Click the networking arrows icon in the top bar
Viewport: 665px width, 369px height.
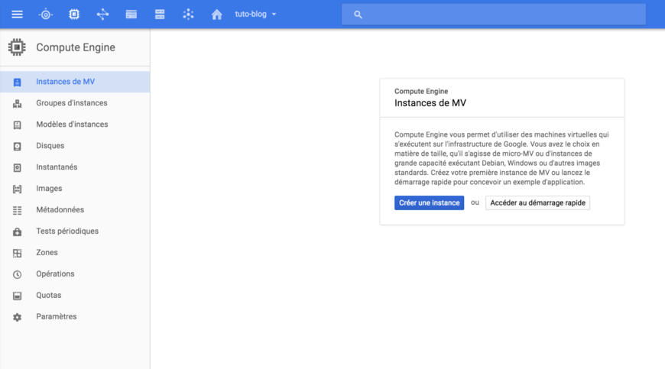[x=102, y=15]
